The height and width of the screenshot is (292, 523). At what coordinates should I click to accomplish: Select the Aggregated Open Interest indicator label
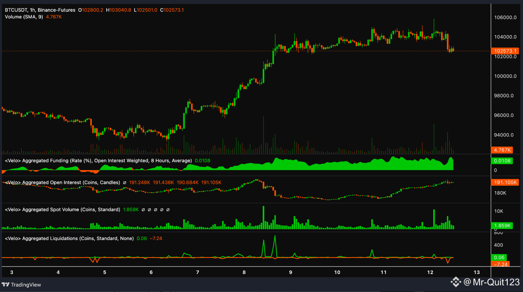62,183
